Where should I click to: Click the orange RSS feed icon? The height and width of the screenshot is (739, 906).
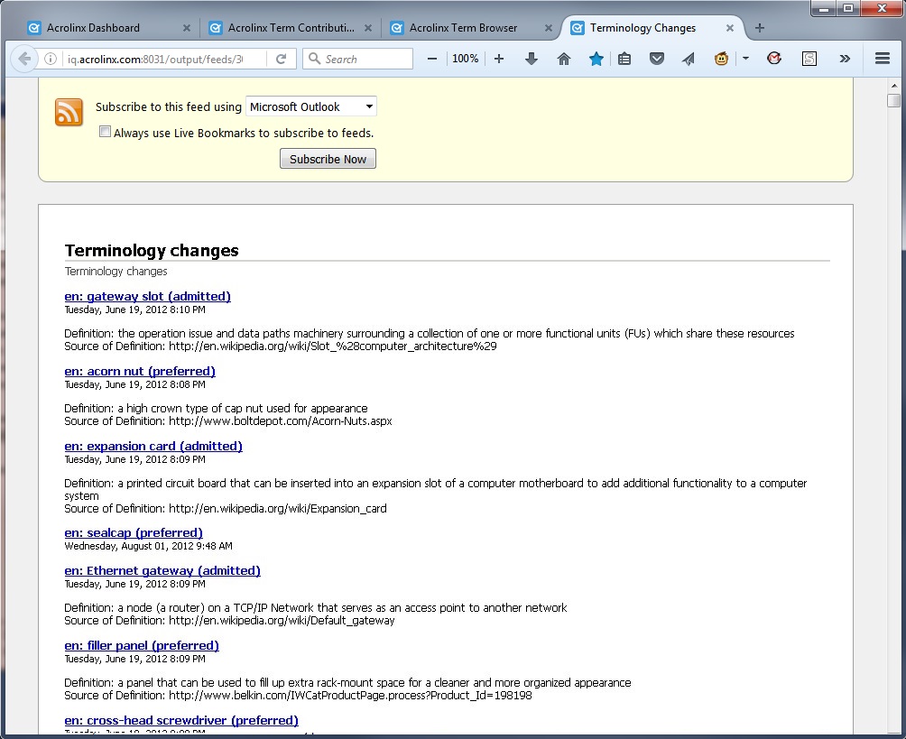coord(69,112)
